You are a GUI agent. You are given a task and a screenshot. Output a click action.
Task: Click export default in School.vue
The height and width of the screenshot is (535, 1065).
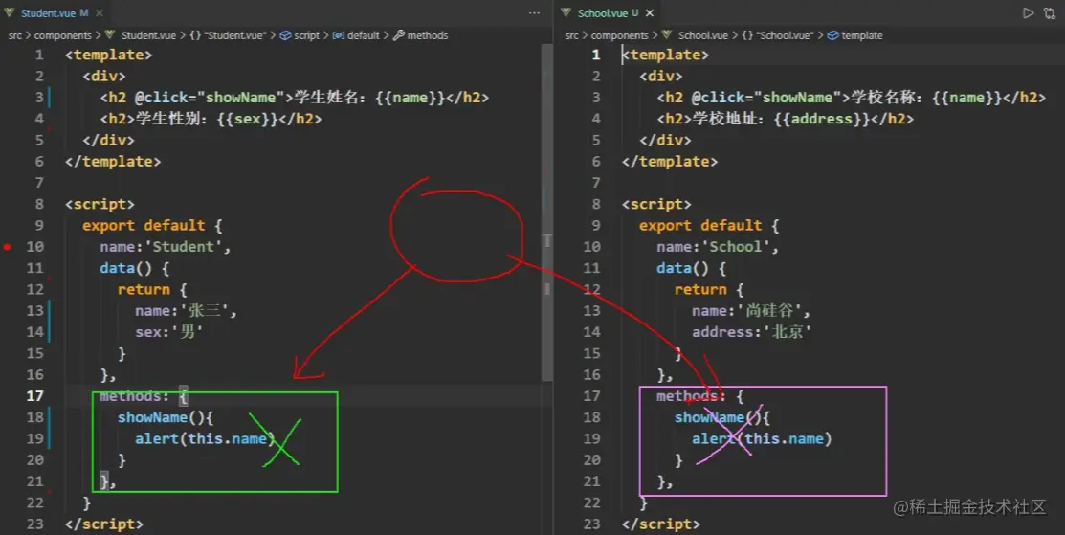tap(700, 226)
